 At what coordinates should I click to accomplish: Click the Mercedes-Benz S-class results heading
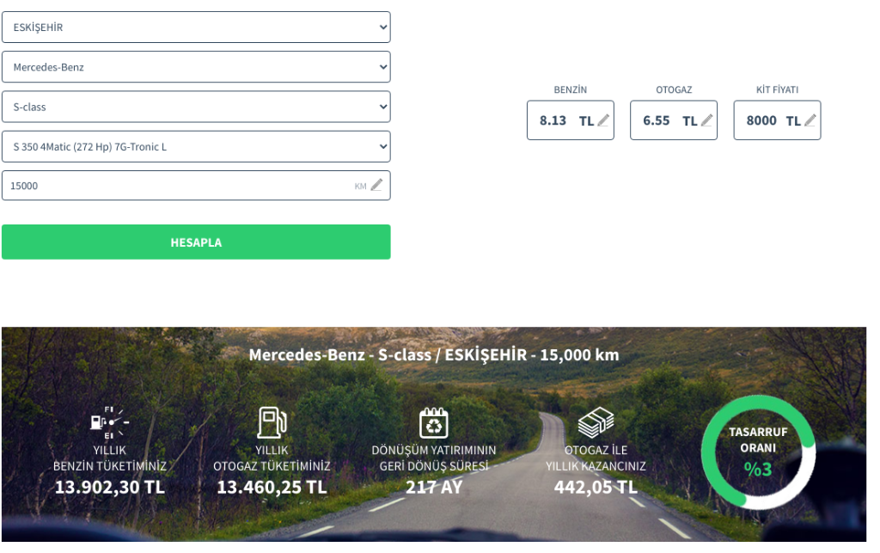pyautogui.click(x=434, y=355)
